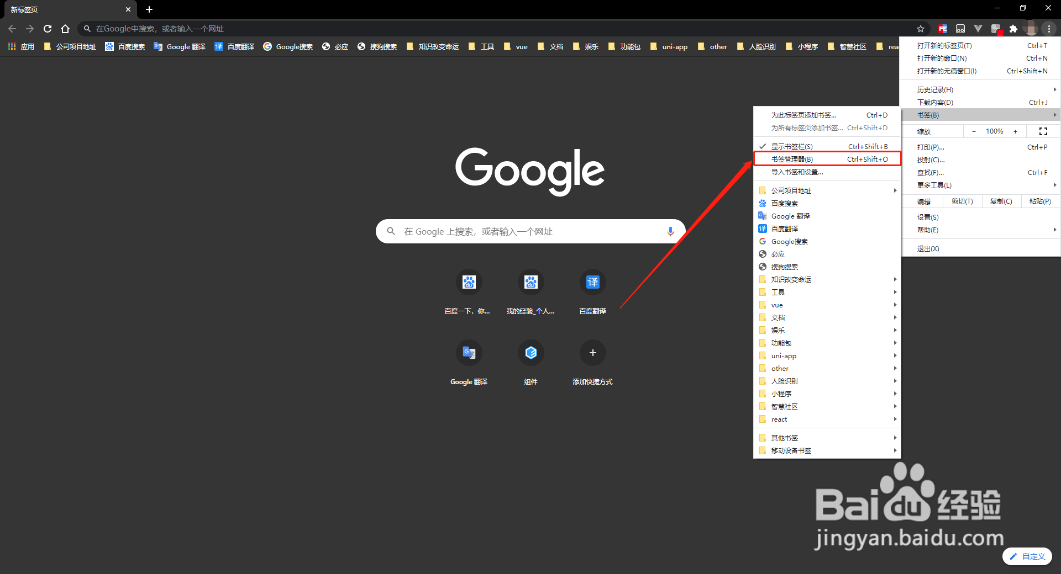This screenshot has width=1061, height=574.
Task: Expand the react folder in submenu
Action: tap(827, 419)
